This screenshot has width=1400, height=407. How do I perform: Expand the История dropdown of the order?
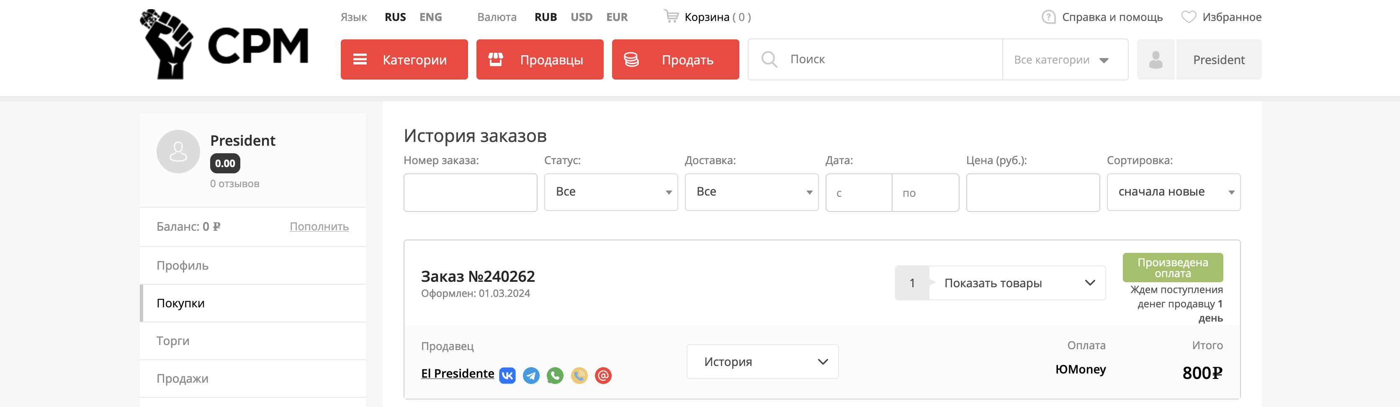762,362
